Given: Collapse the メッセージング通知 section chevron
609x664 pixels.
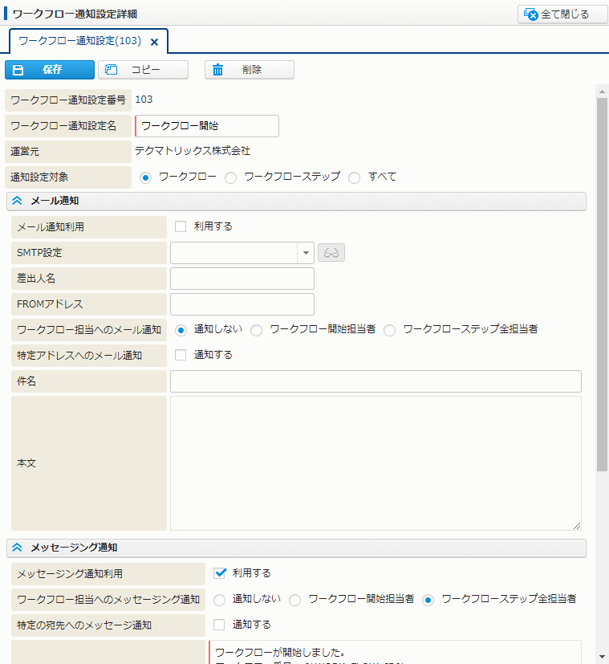Looking at the screenshot, I should (17, 548).
